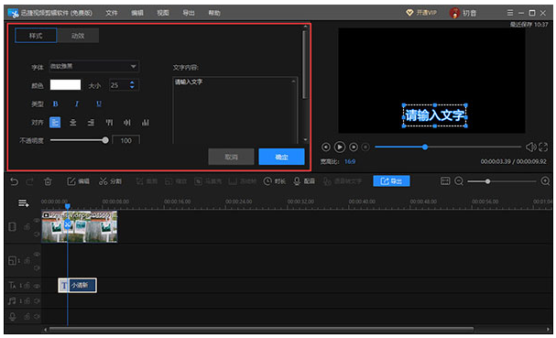Click the 开通VIP diamond link

pyautogui.click(x=421, y=13)
